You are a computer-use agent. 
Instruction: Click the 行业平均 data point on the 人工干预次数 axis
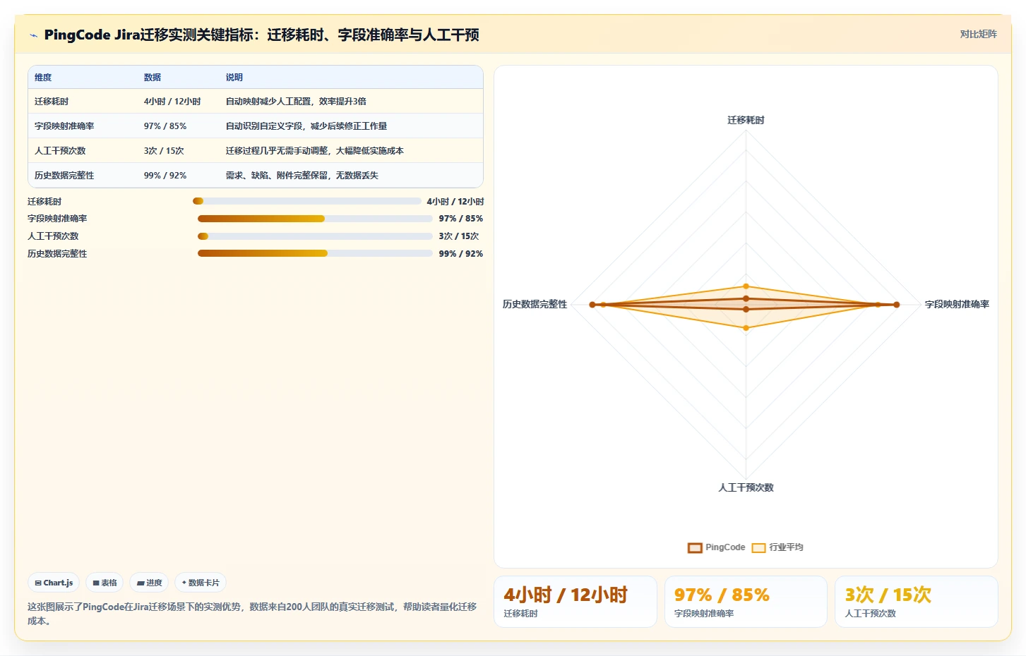(x=746, y=328)
